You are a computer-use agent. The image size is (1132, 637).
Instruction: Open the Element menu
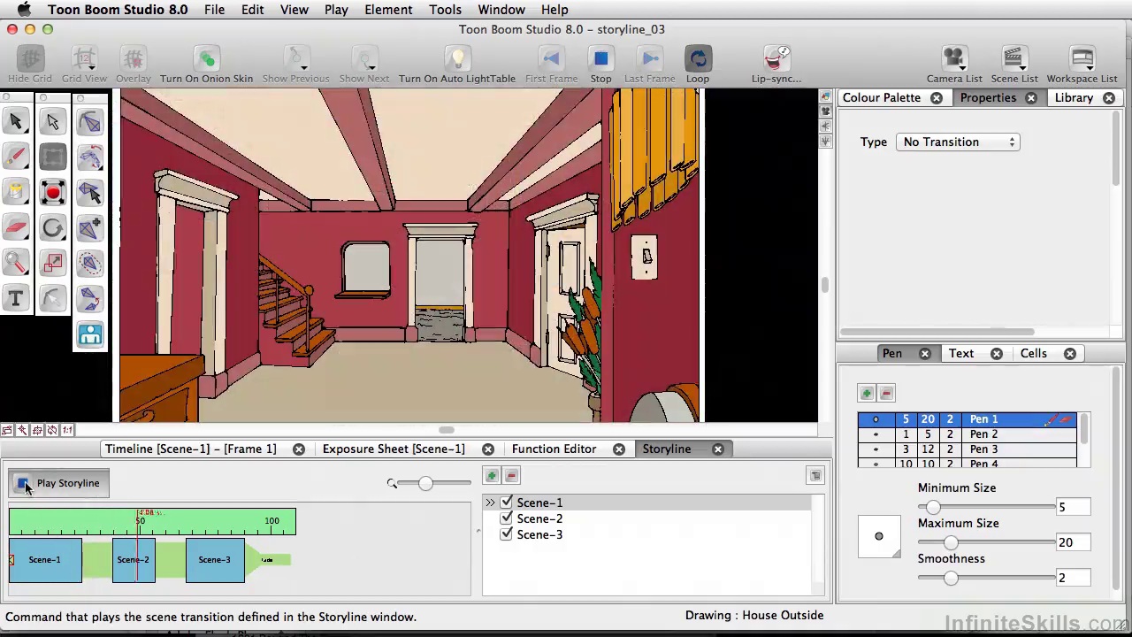coord(388,10)
